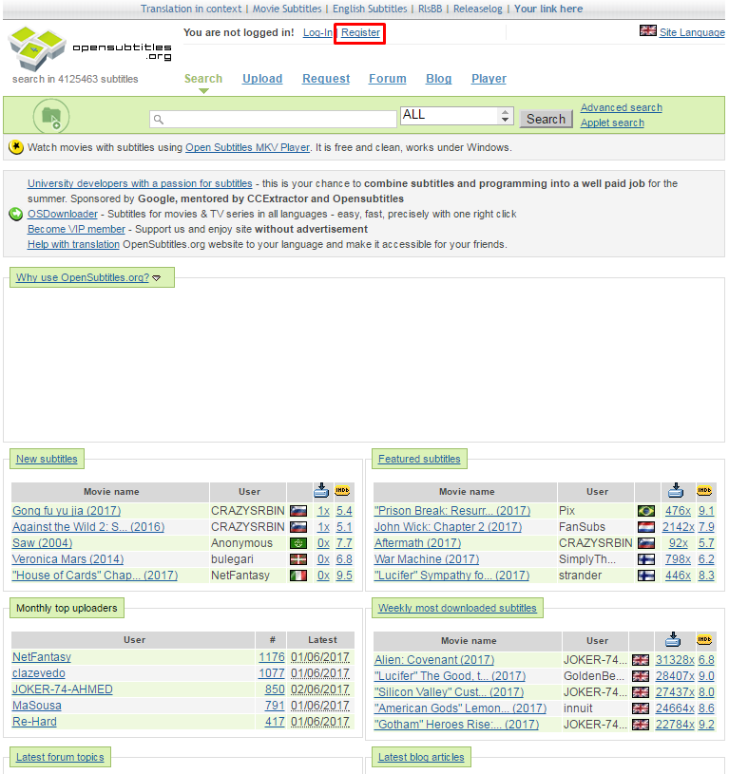Click Become VIP member link
The width and height of the screenshot is (729, 774).
(76, 229)
